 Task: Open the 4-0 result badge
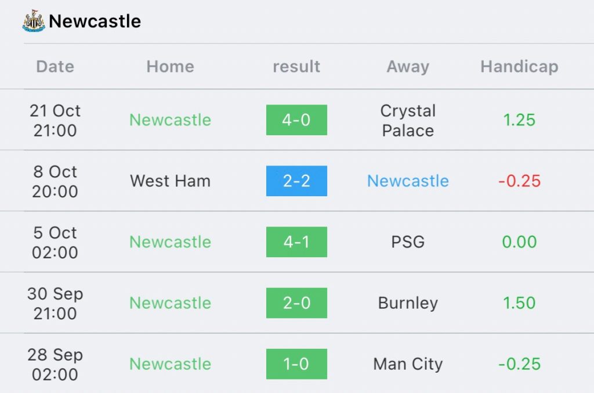(296, 120)
